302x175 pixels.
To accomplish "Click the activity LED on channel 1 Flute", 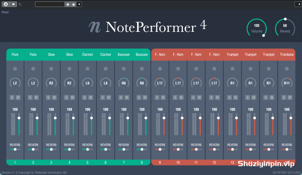I will [15, 69].
